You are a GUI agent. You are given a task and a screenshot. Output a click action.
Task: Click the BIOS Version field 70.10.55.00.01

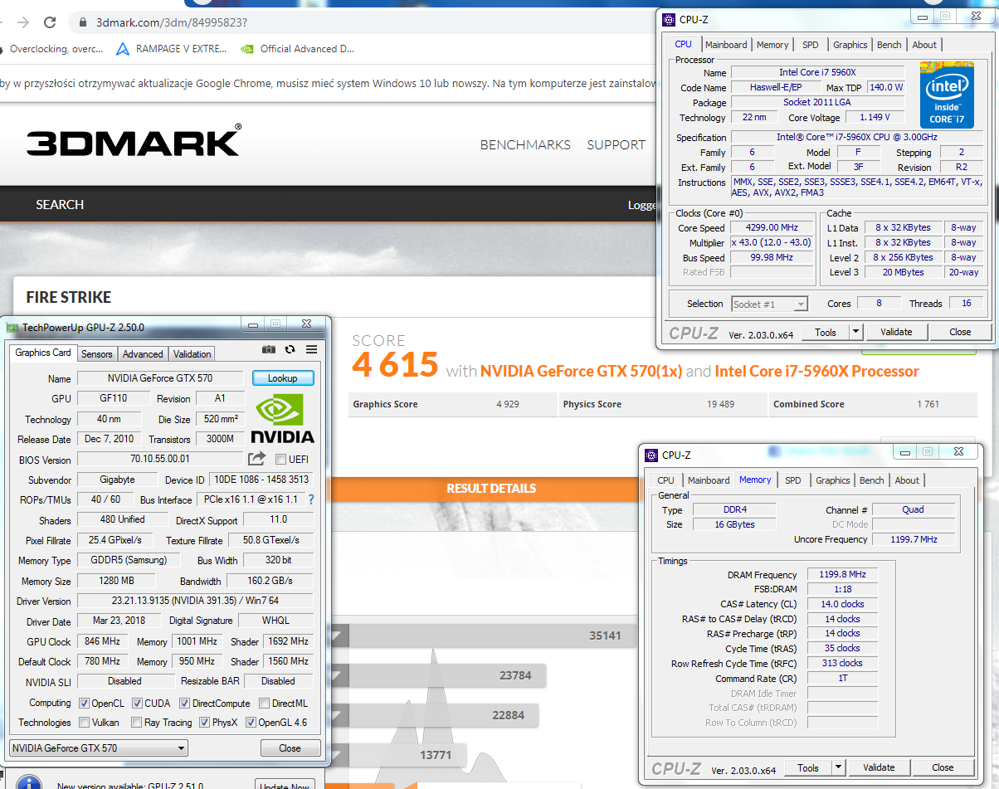pyautogui.click(x=160, y=459)
